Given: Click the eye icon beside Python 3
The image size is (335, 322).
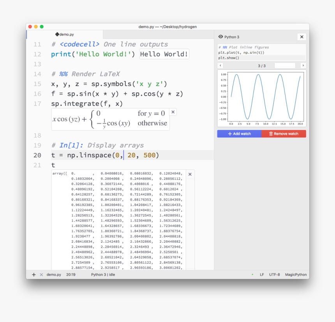Looking at the screenshot, I should (x=221, y=37).
